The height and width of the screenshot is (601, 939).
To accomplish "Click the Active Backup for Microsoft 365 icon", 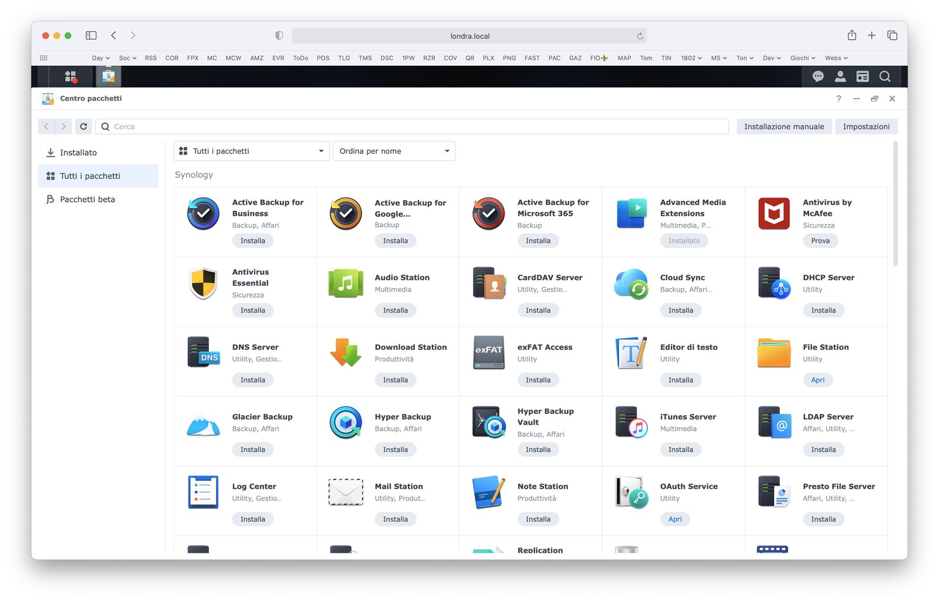I will coord(488,214).
